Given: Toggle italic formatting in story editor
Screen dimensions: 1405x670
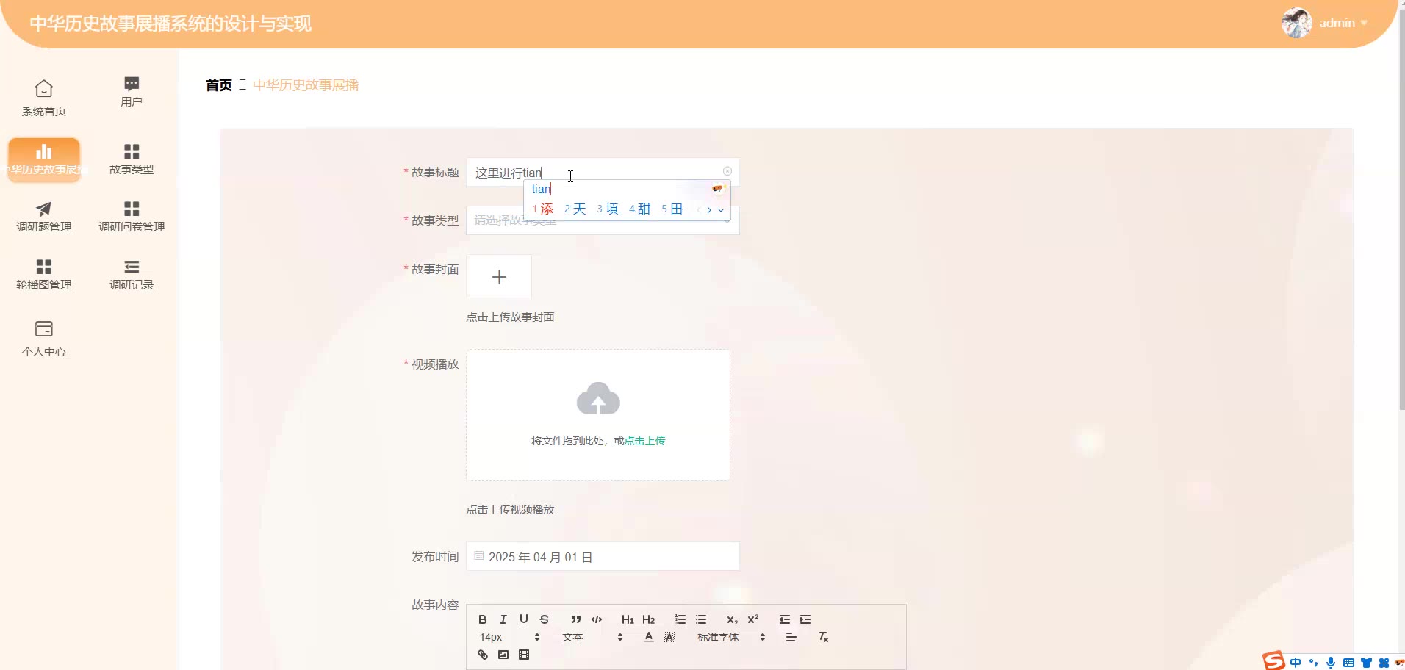Looking at the screenshot, I should pyautogui.click(x=503, y=619).
